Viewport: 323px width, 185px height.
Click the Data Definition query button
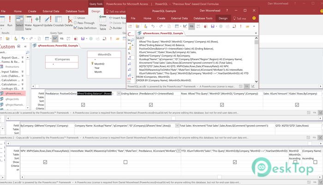[85, 28]
